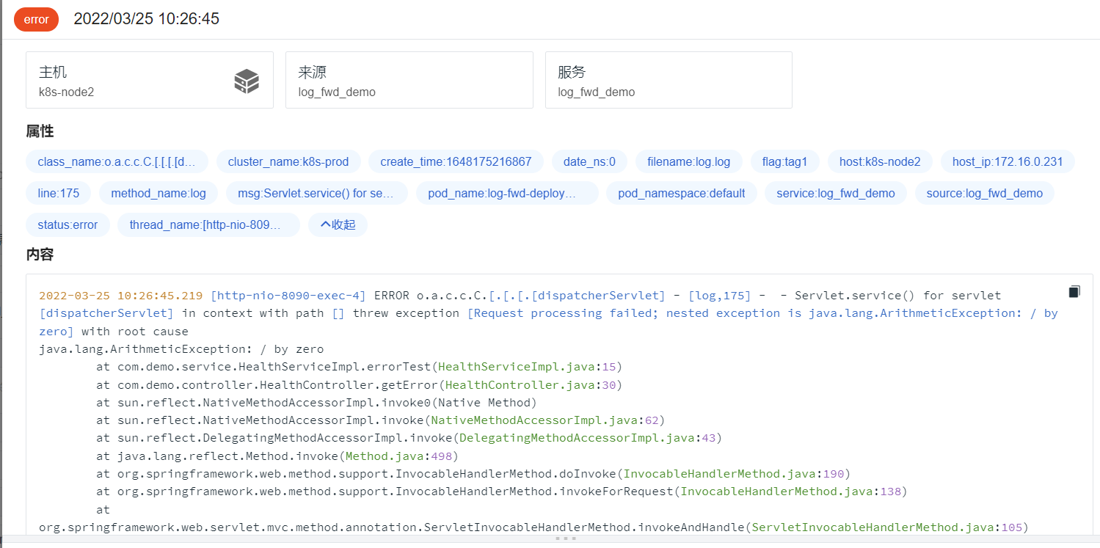Click the 内容 section heading
The width and height of the screenshot is (1100, 548).
tap(40, 255)
